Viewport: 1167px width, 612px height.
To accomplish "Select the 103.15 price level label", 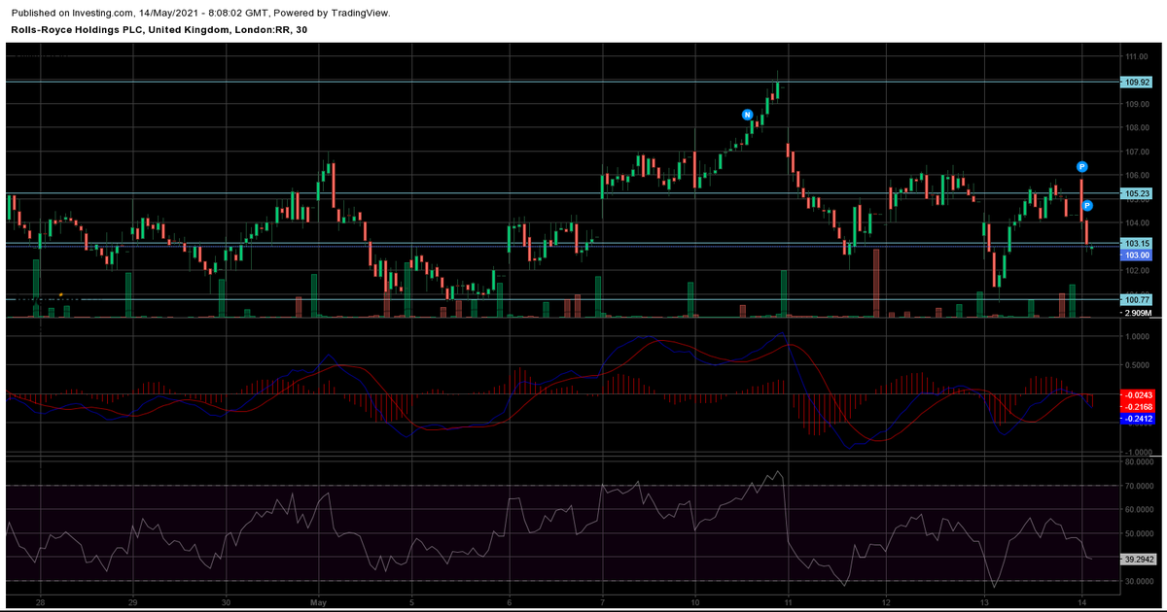I will pos(1137,244).
